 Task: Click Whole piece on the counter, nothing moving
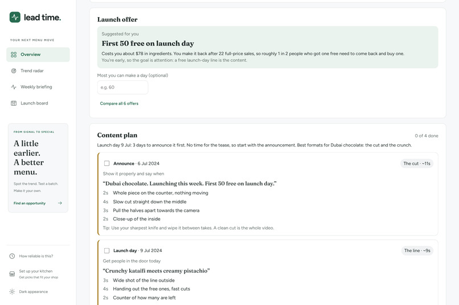161,193
